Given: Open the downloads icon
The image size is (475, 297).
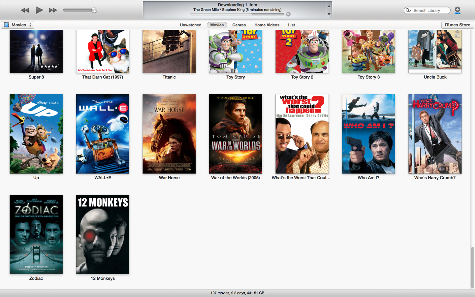Looking at the screenshot, I should click(458, 10).
